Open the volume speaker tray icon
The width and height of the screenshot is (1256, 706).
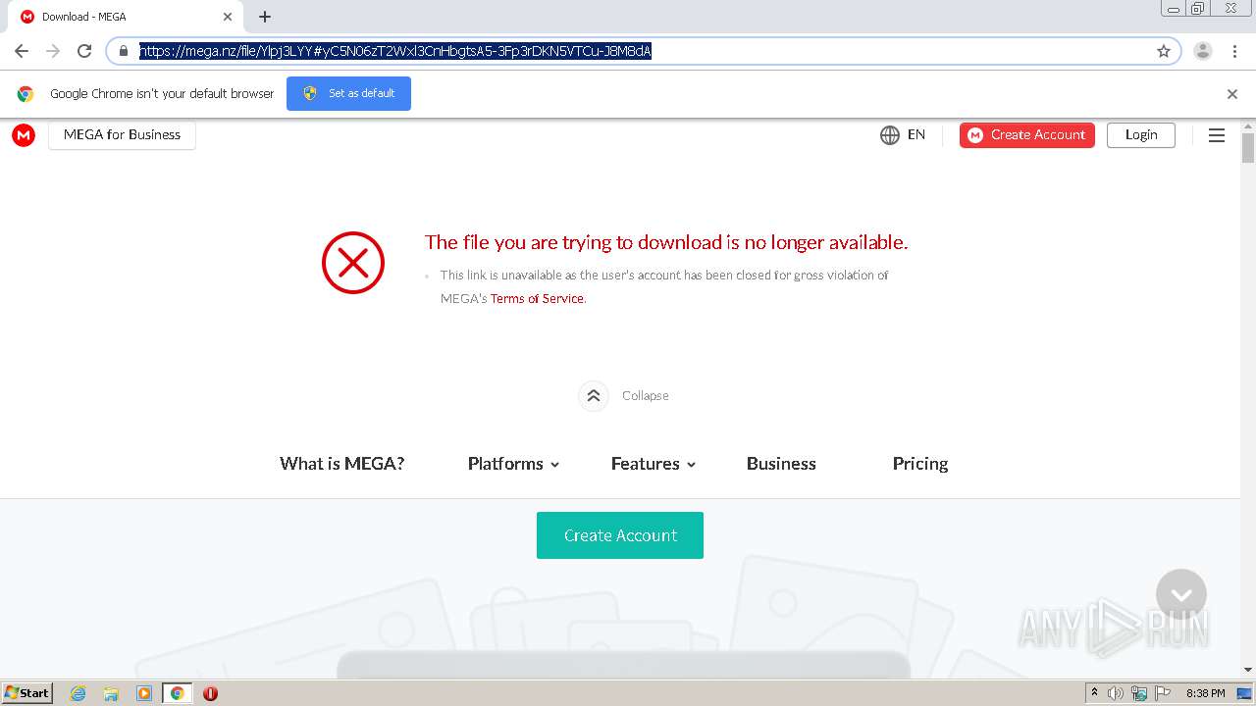click(x=1116, y=693)
